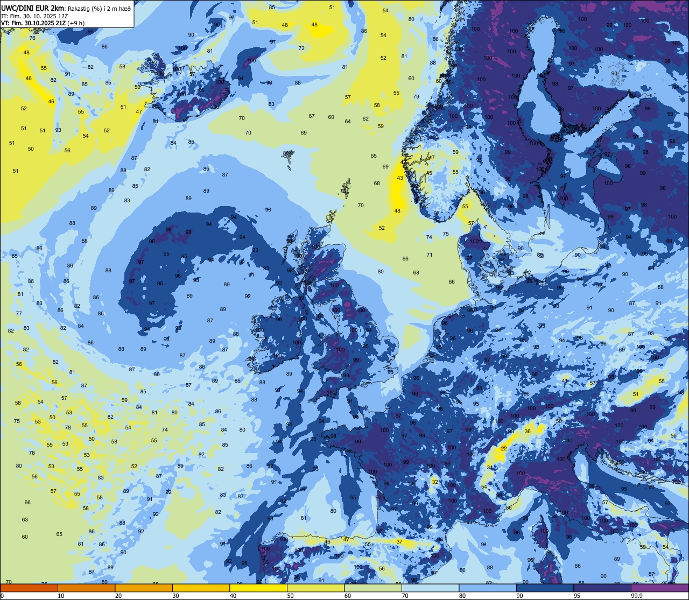Click the '99.9' legend tick label

pos(637,596)
